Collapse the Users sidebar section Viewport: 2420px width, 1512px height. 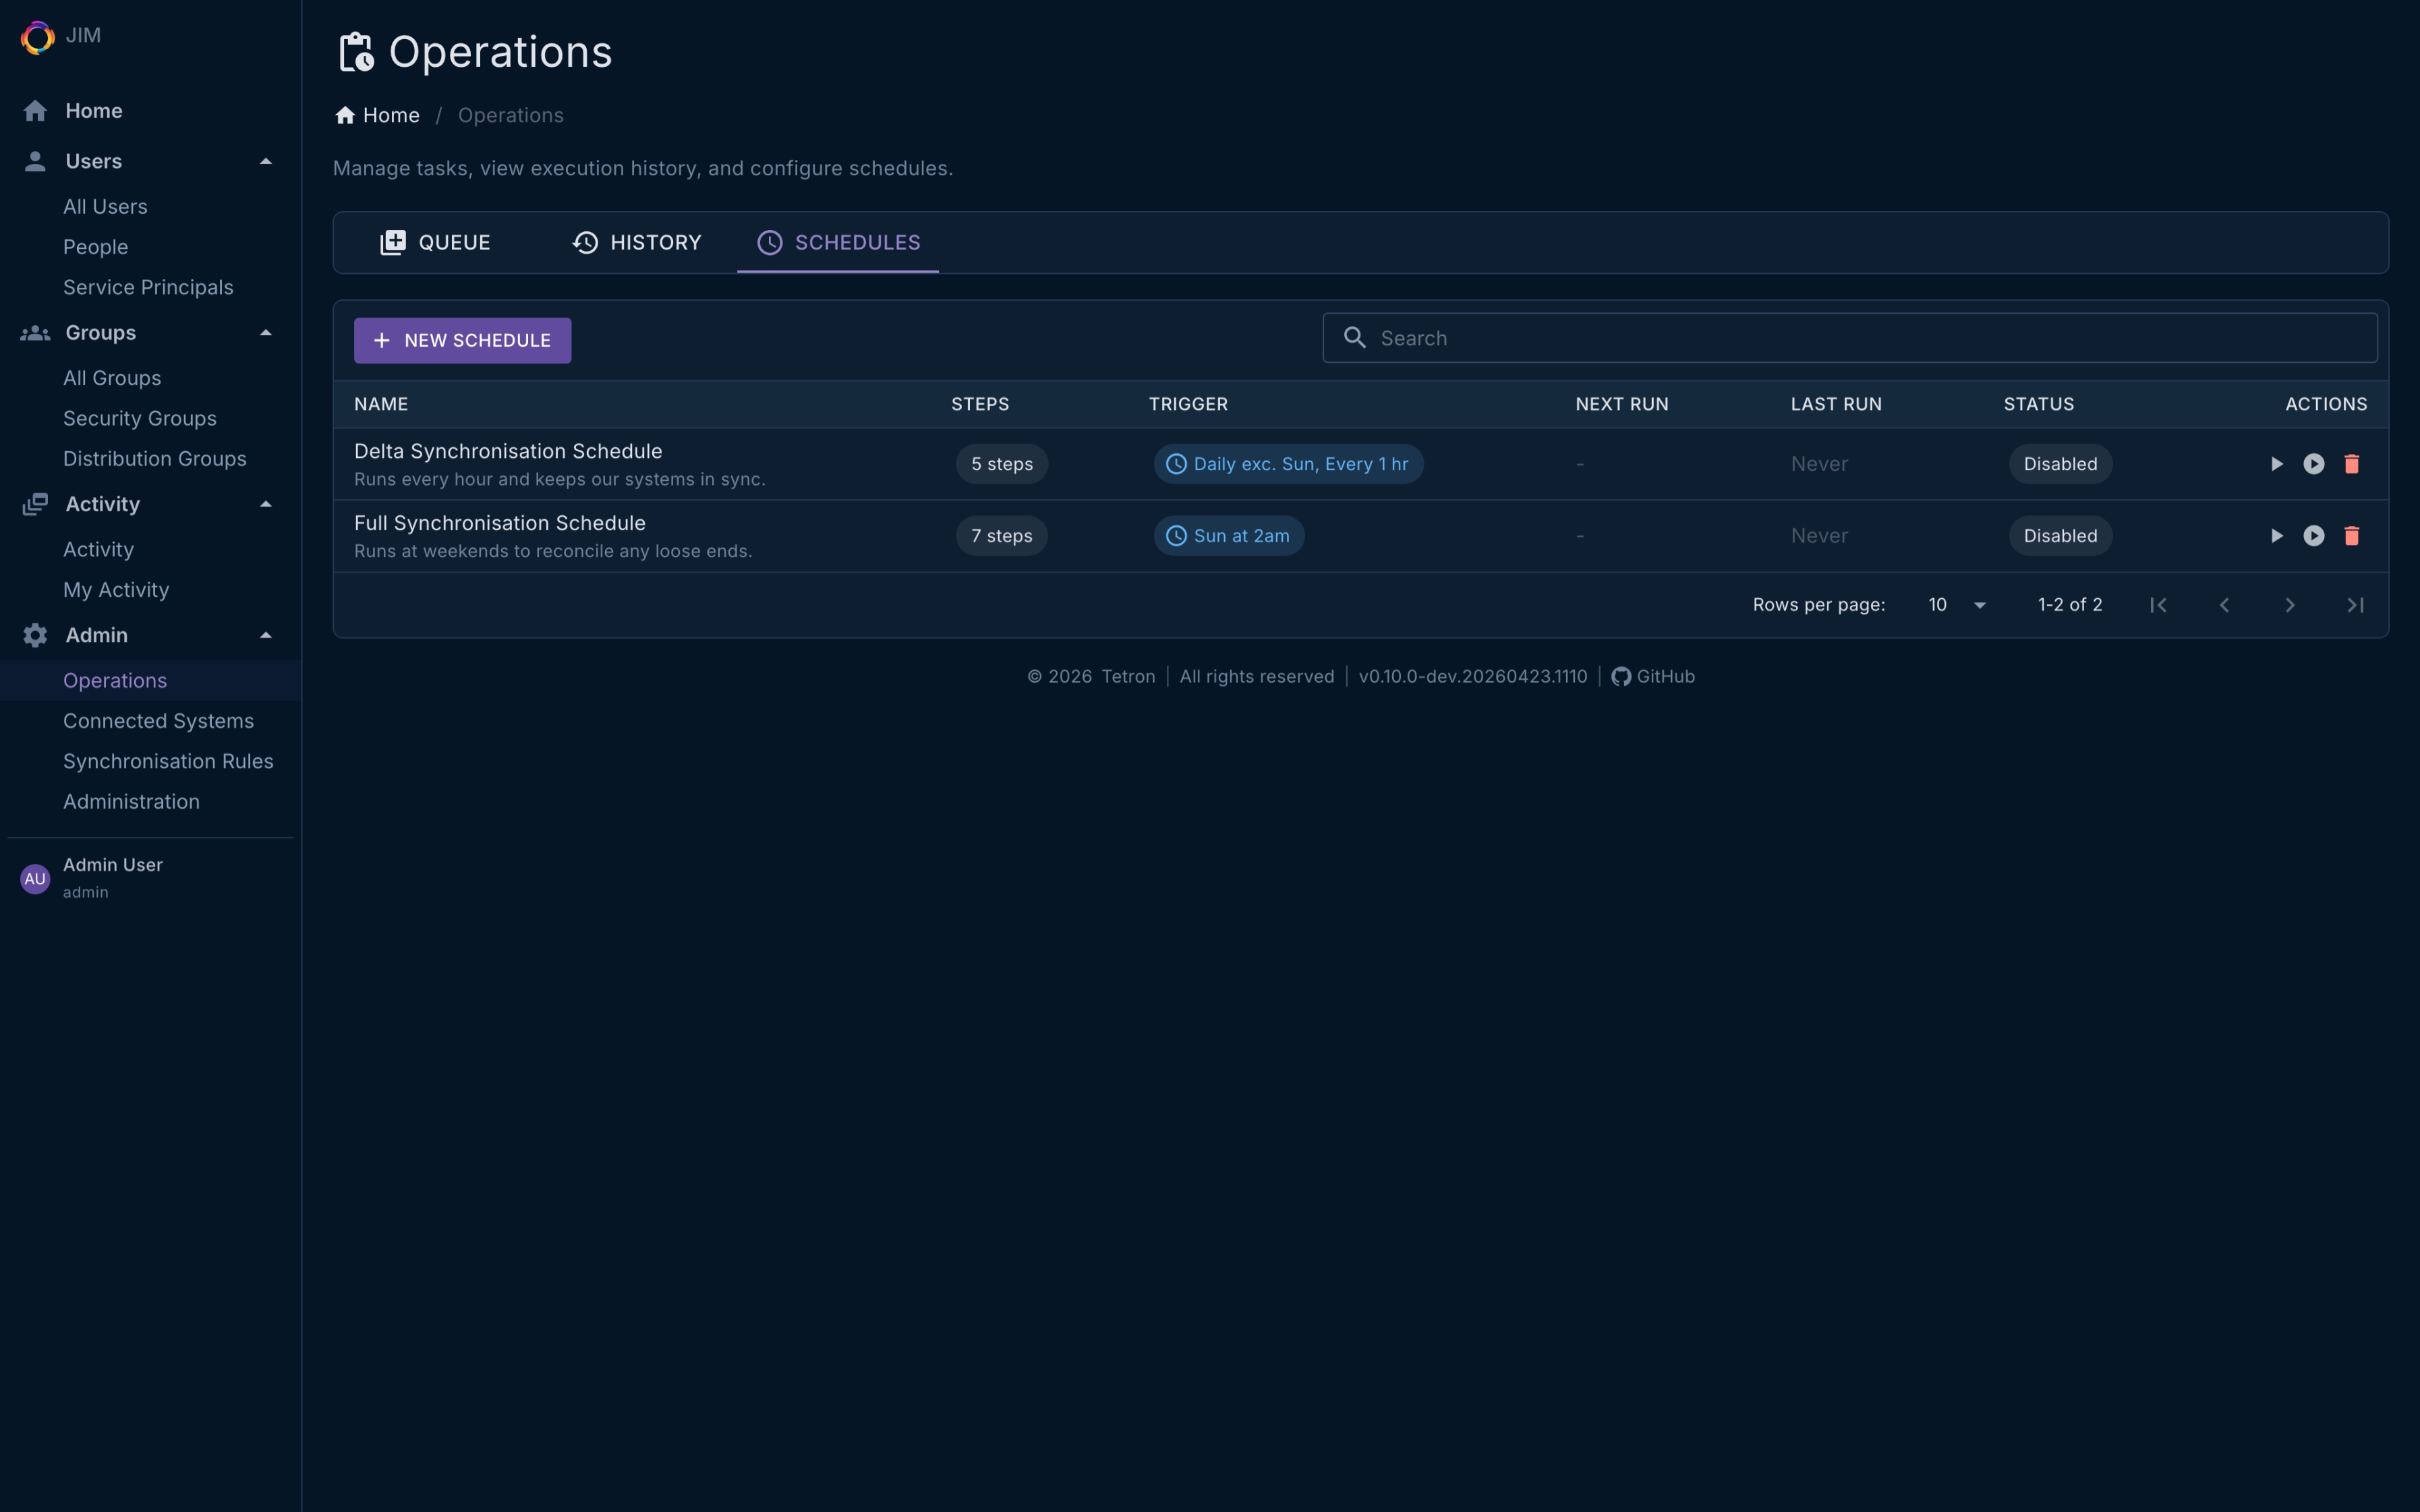pyautogui.click(x=265, y=162)
